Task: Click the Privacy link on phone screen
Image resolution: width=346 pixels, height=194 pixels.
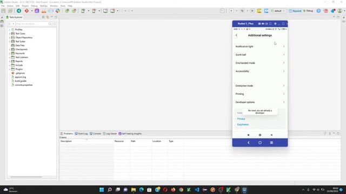Action: pyautogui.click(x=241, y=119)
